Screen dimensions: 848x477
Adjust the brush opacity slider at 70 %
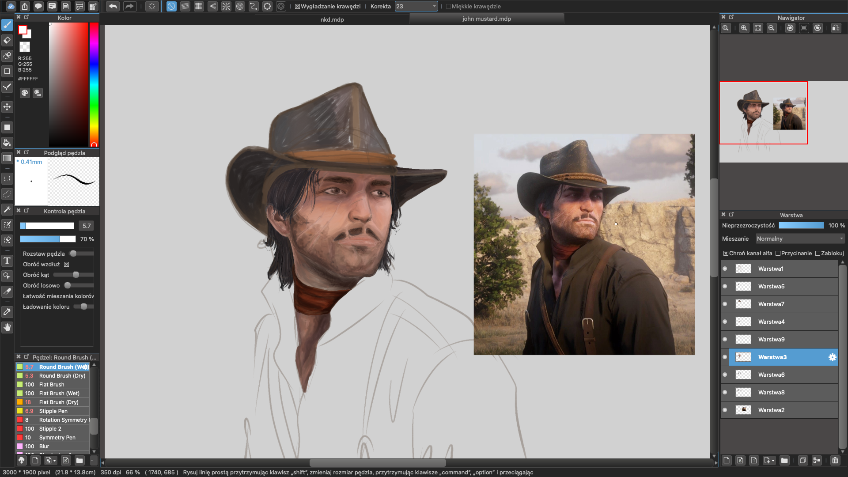click(48, 239)
